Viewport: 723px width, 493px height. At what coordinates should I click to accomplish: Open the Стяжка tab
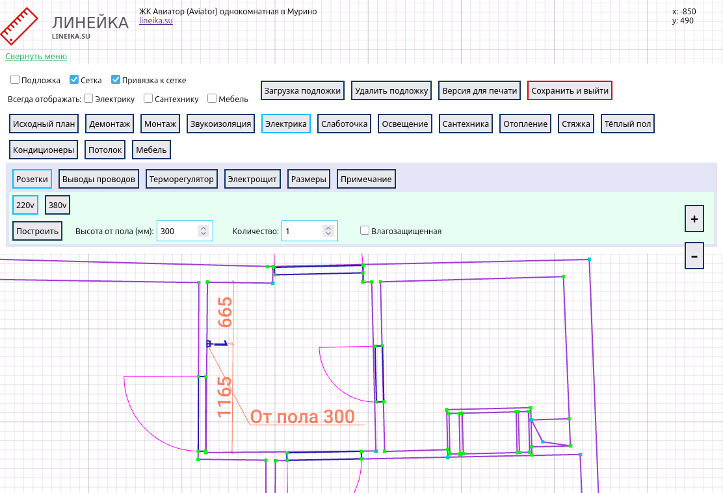click(x=576, y=124)
